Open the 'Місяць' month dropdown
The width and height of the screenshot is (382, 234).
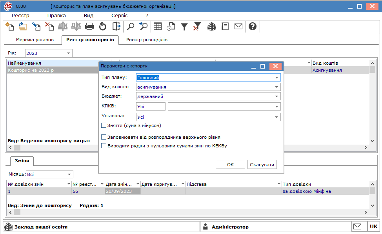(x=69, y=174)
